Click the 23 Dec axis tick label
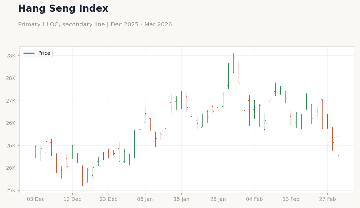Screen dimensions: 360x208 109,199
